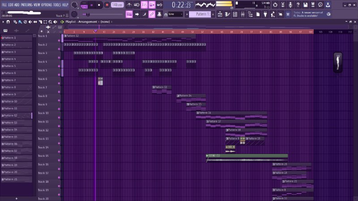The width and height of the screenshot is (358, 201).
Task: Open the Pattern 1 selector dropdown
Action: click(200, 14)
